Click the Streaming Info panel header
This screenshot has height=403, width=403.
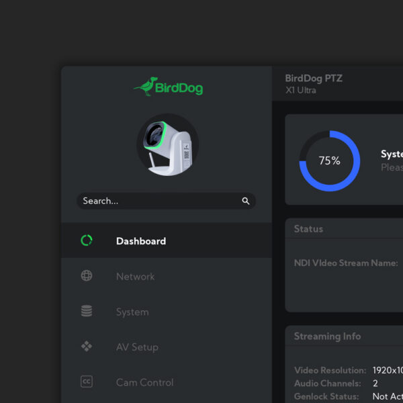[x=327, y=337]
